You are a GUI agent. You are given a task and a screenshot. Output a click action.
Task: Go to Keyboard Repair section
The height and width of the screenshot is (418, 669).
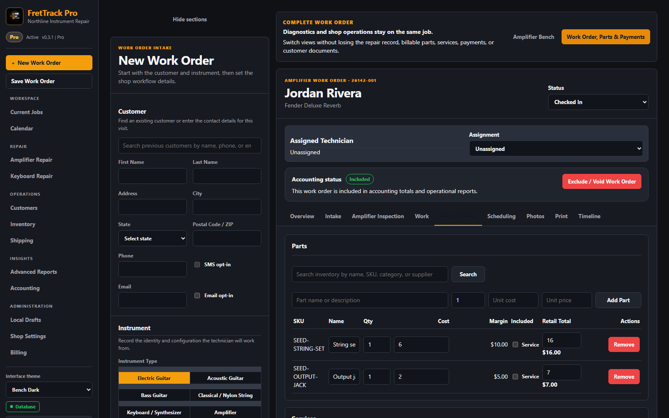click(31, 176)
